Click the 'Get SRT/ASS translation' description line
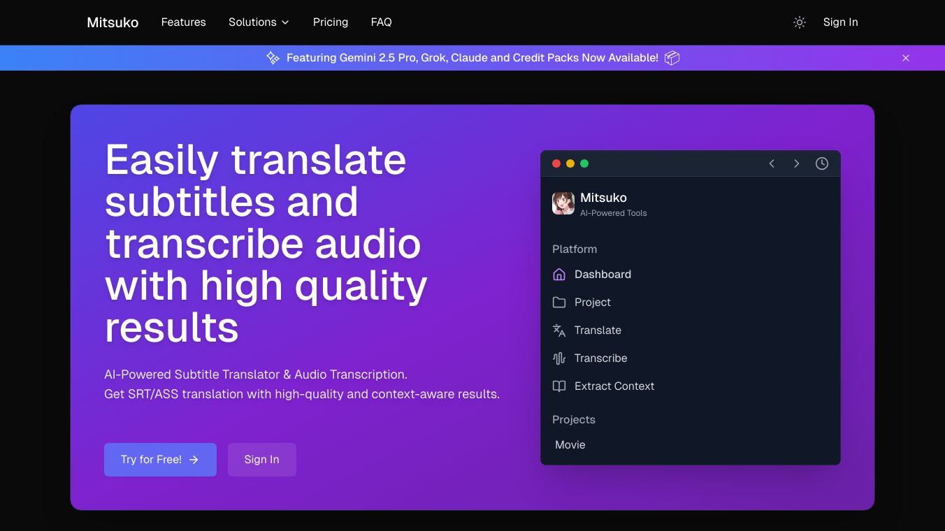The image size is (945, 531). pyautogui.click(x=302, y=394)
